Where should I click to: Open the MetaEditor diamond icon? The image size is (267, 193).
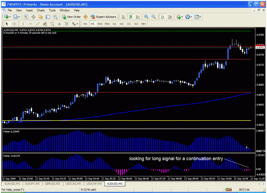click(x=85, y=17)
